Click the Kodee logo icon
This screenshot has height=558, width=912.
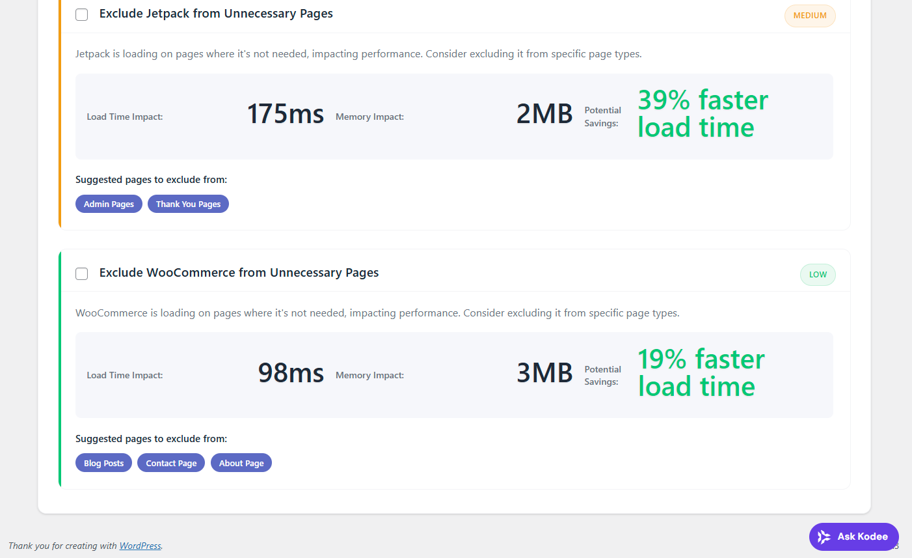(x=824, y=537)
